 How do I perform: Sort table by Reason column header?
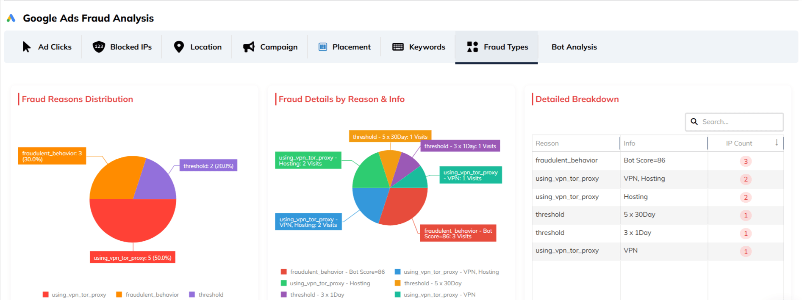[x=547, y=143]
